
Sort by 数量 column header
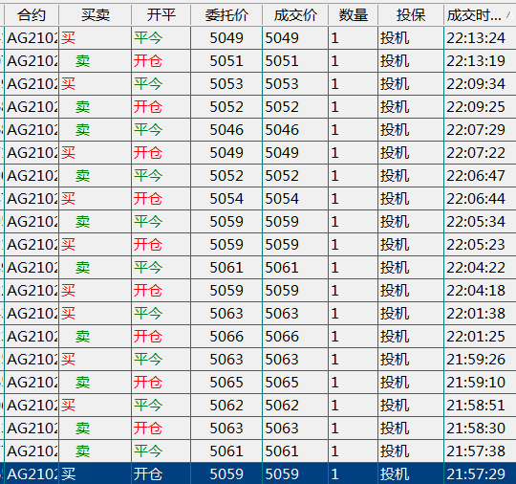(x=354, y=15)
